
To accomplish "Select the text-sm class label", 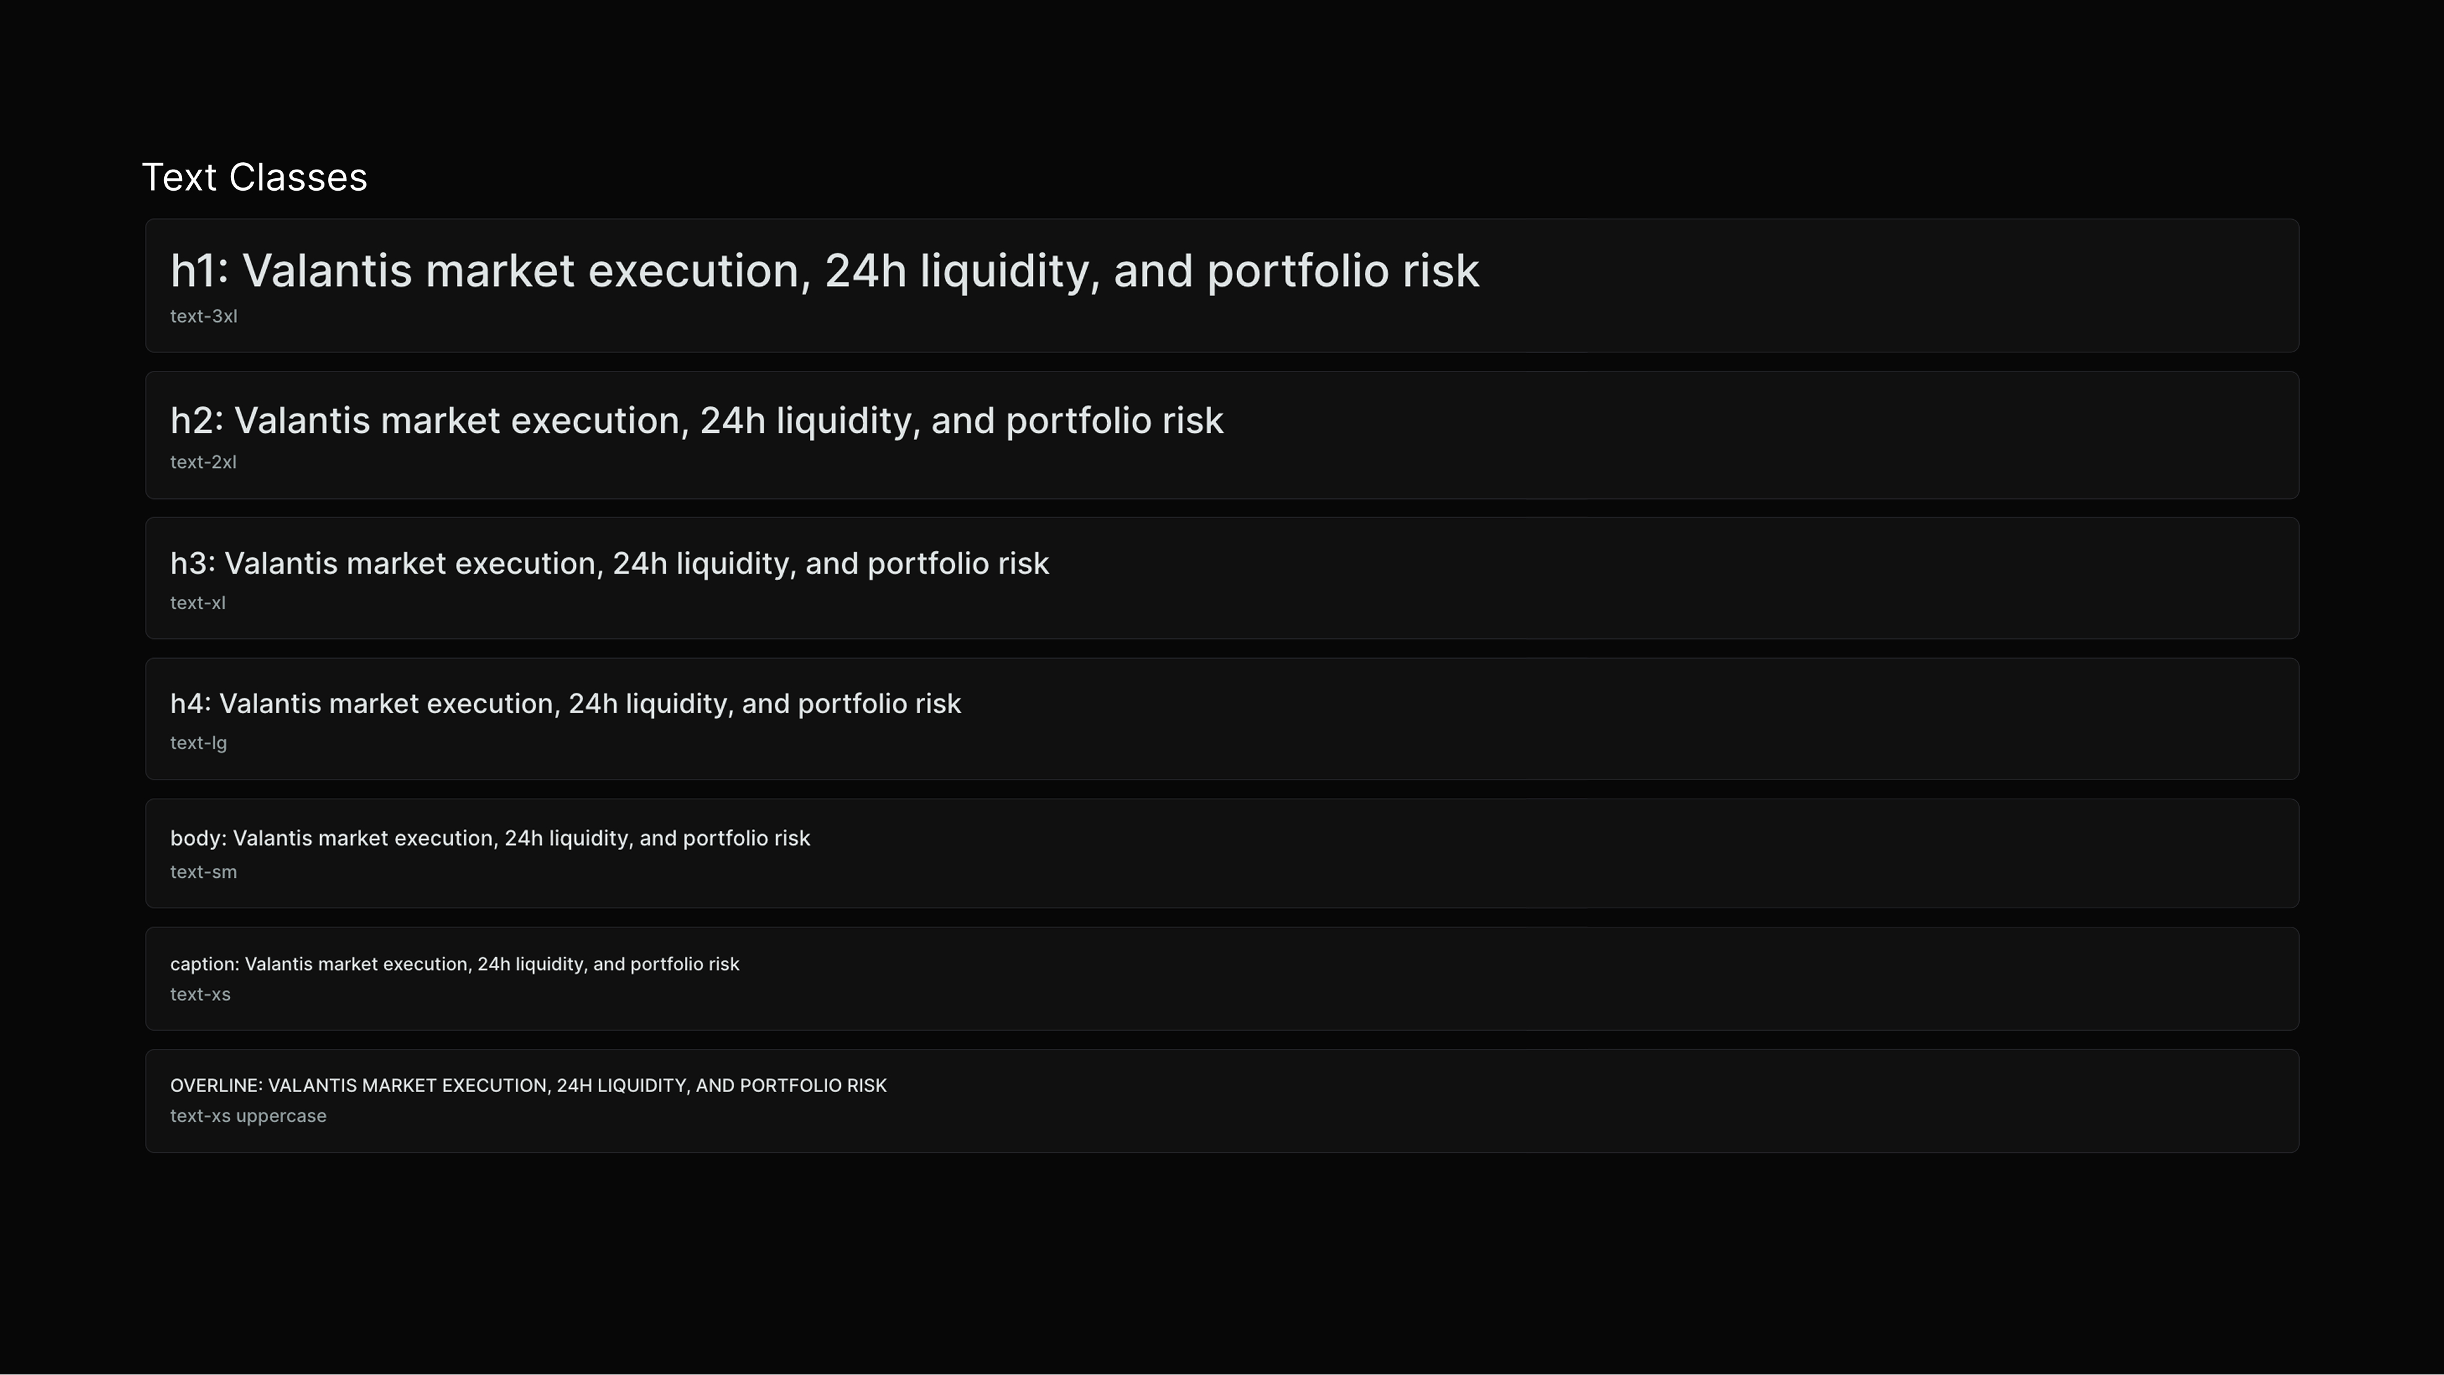I will coord(203,872).
